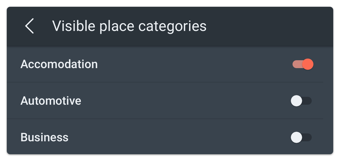Click the Visible place categories title
The image size is (340, 161).
pos(129,26)
